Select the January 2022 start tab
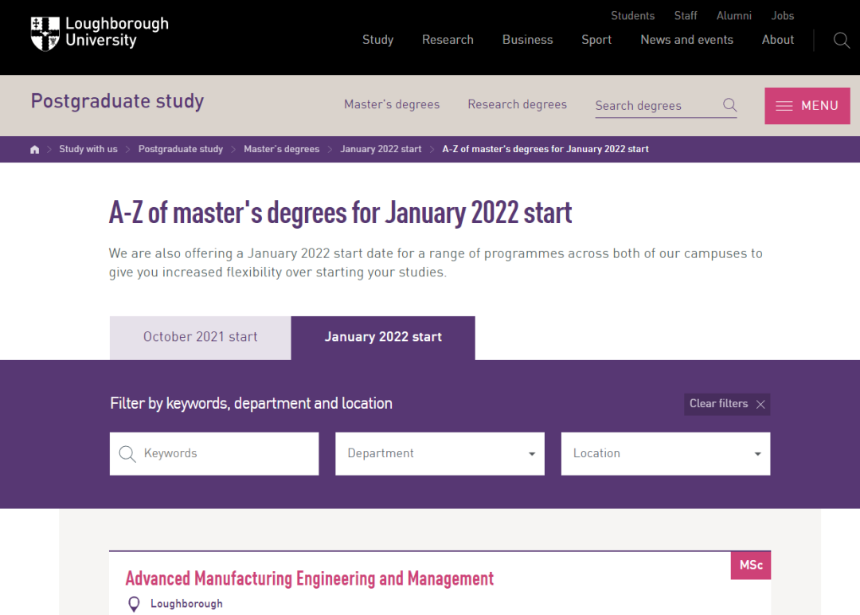Viewport: 860px width, 615px height. click(x=383, y=338)
